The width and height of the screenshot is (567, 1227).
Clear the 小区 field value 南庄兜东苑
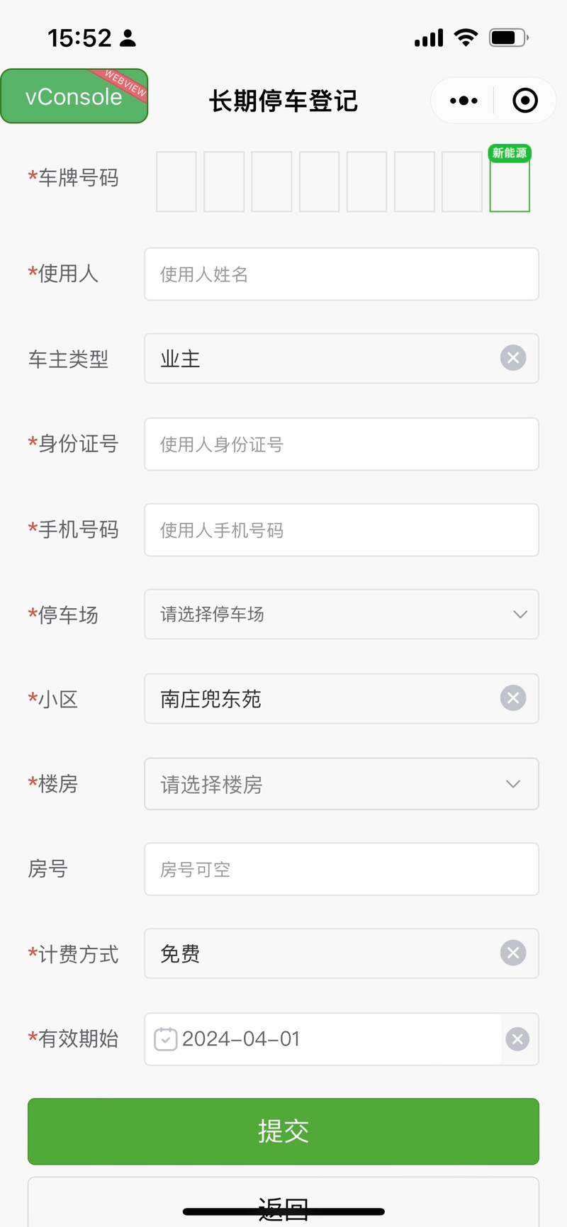pos(513,698)
